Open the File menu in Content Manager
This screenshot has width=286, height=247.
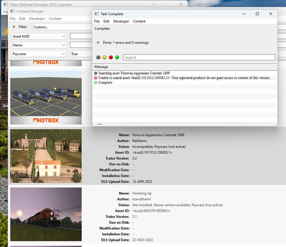pos(13,19)
